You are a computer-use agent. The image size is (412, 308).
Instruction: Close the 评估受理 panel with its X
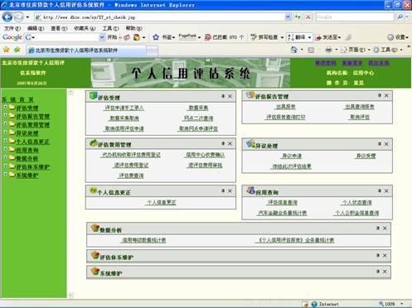230,96
